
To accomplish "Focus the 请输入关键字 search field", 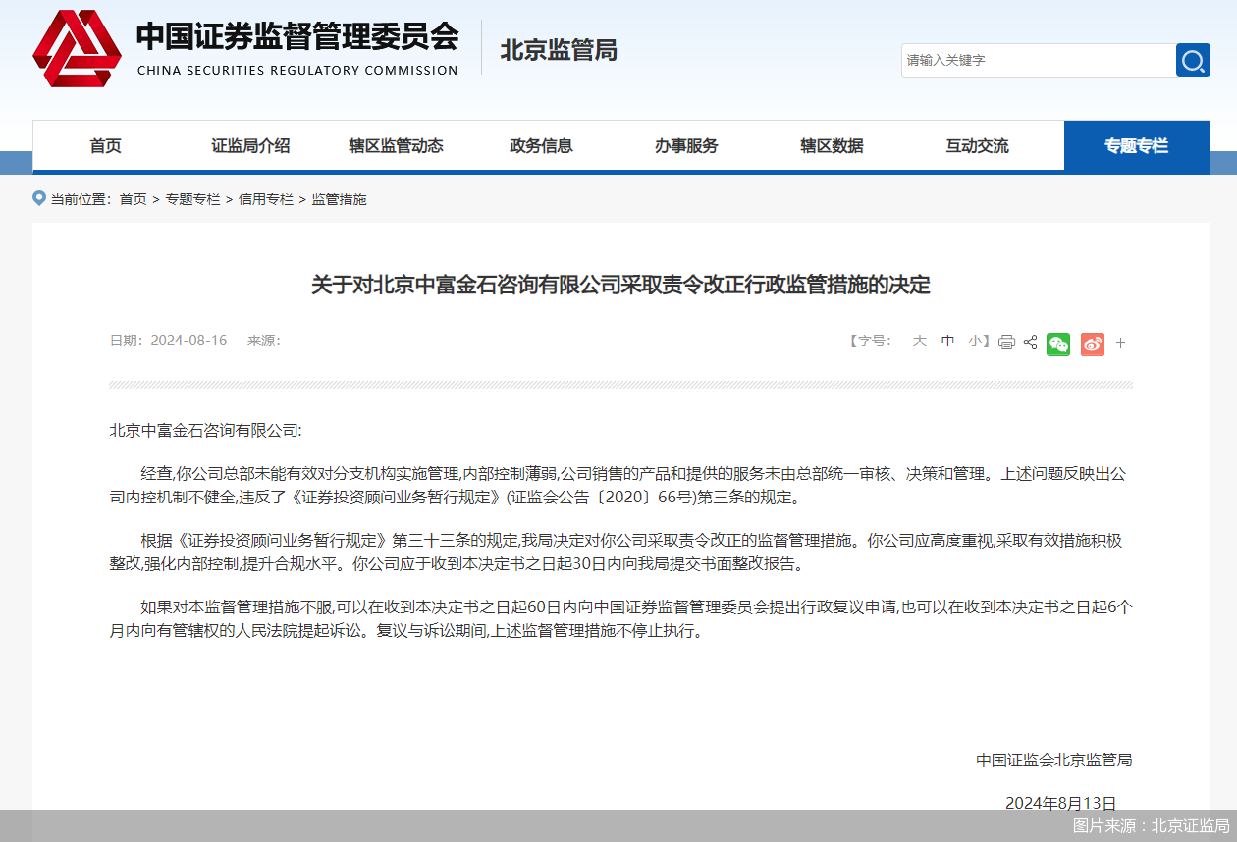I will [x=1039, y=60].
